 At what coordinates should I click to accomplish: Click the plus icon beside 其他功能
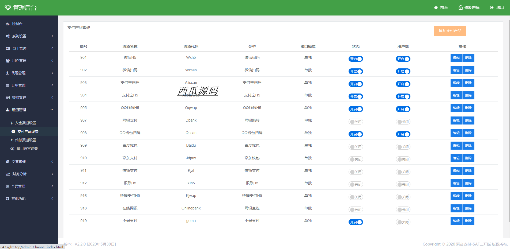tap(7, 199)
